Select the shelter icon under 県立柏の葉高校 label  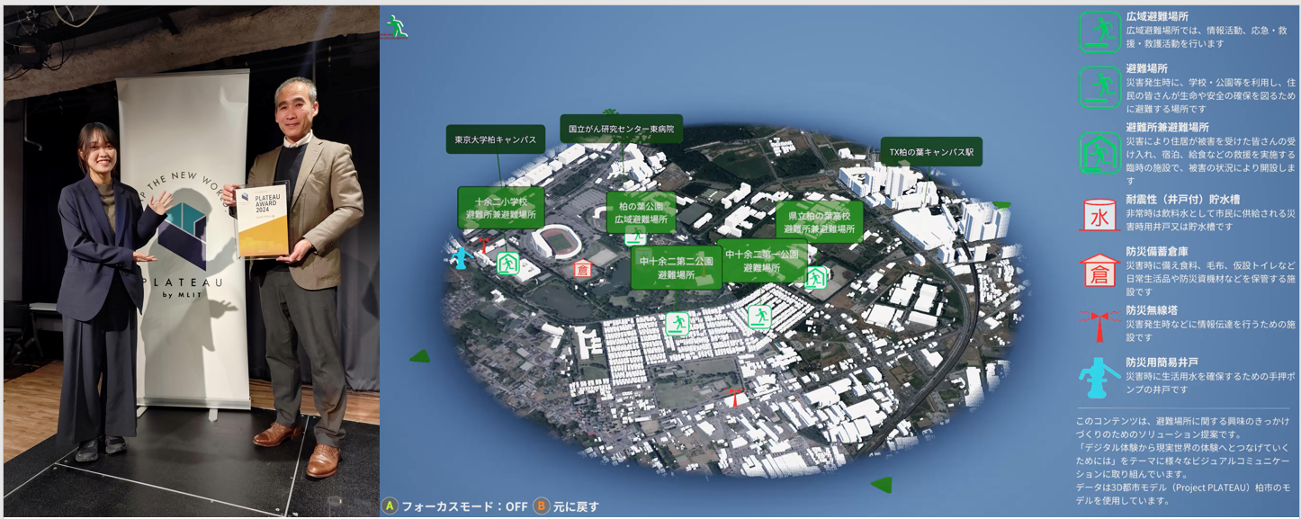[816, 277]
